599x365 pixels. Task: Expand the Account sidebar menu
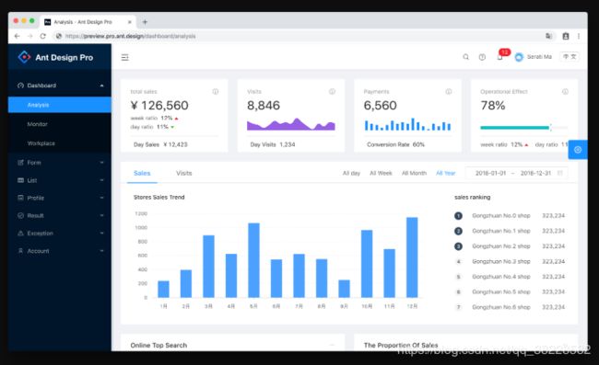point(60,251)
